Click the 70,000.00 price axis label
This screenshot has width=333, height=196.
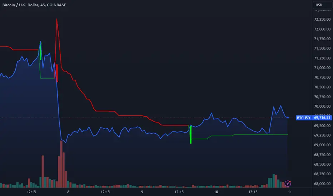(322, 106)
